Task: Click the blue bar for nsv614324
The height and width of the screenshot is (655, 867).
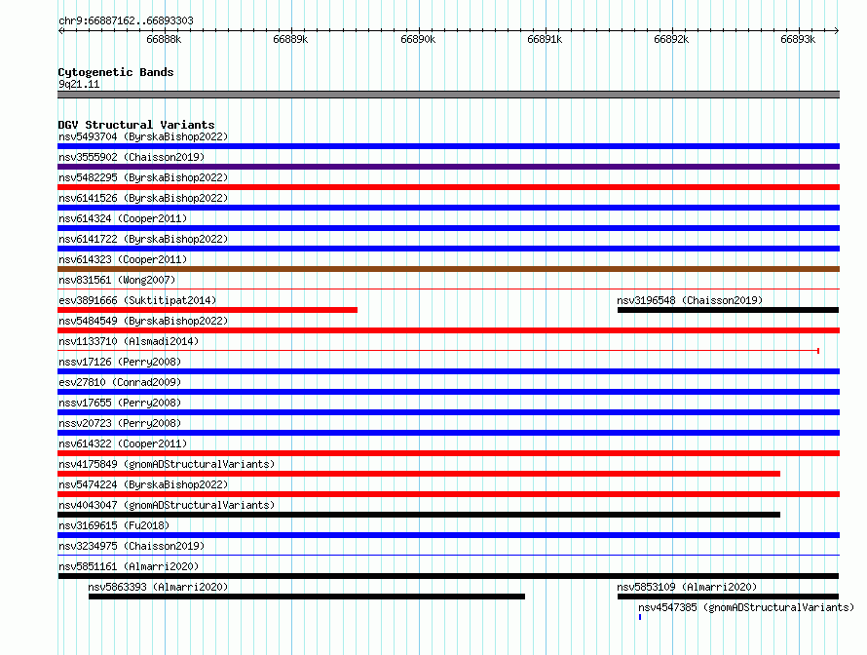Action: pyautogui.click(x=448, y=228)
